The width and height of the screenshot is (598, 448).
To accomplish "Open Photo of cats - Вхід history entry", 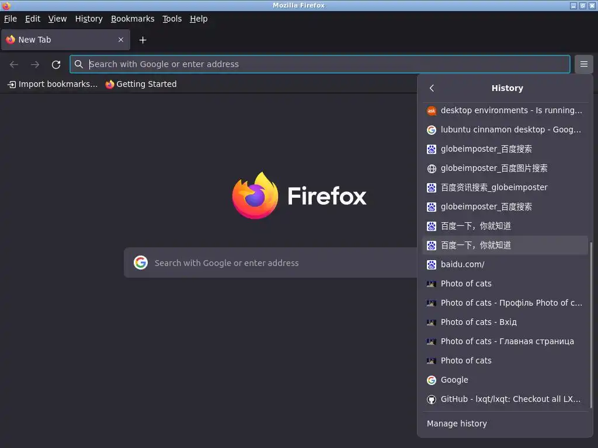I will tap(505, 322).
